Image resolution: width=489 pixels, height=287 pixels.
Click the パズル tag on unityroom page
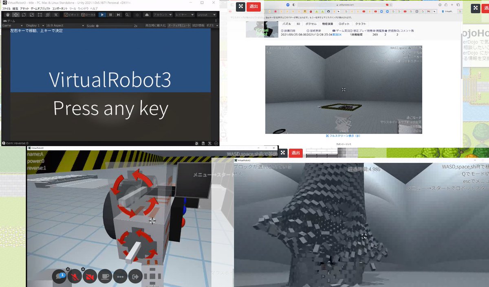click(x=287, y=24)
